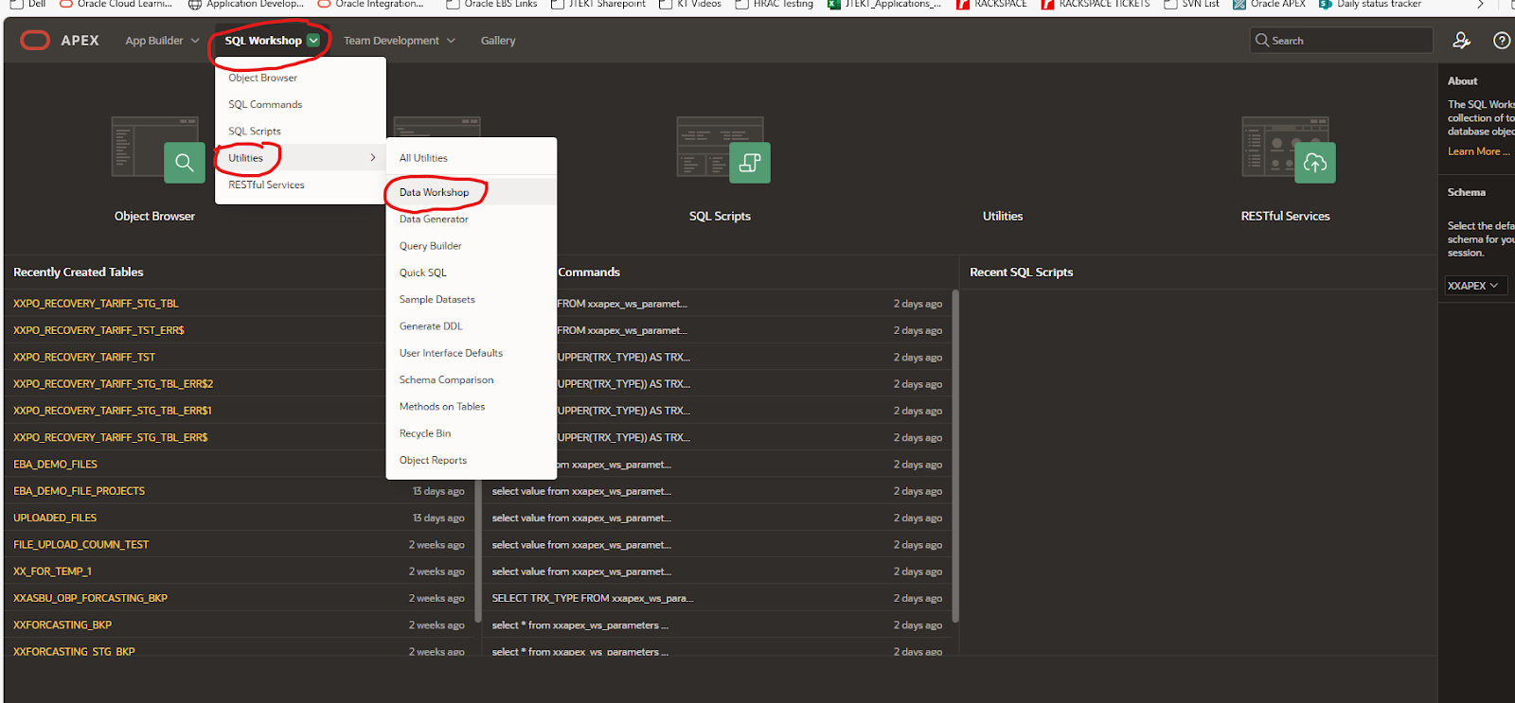Click the commands list vertical scrollbar
Image resolution: width=1515 pixels, height=703 pixels.
pos(955,456)
